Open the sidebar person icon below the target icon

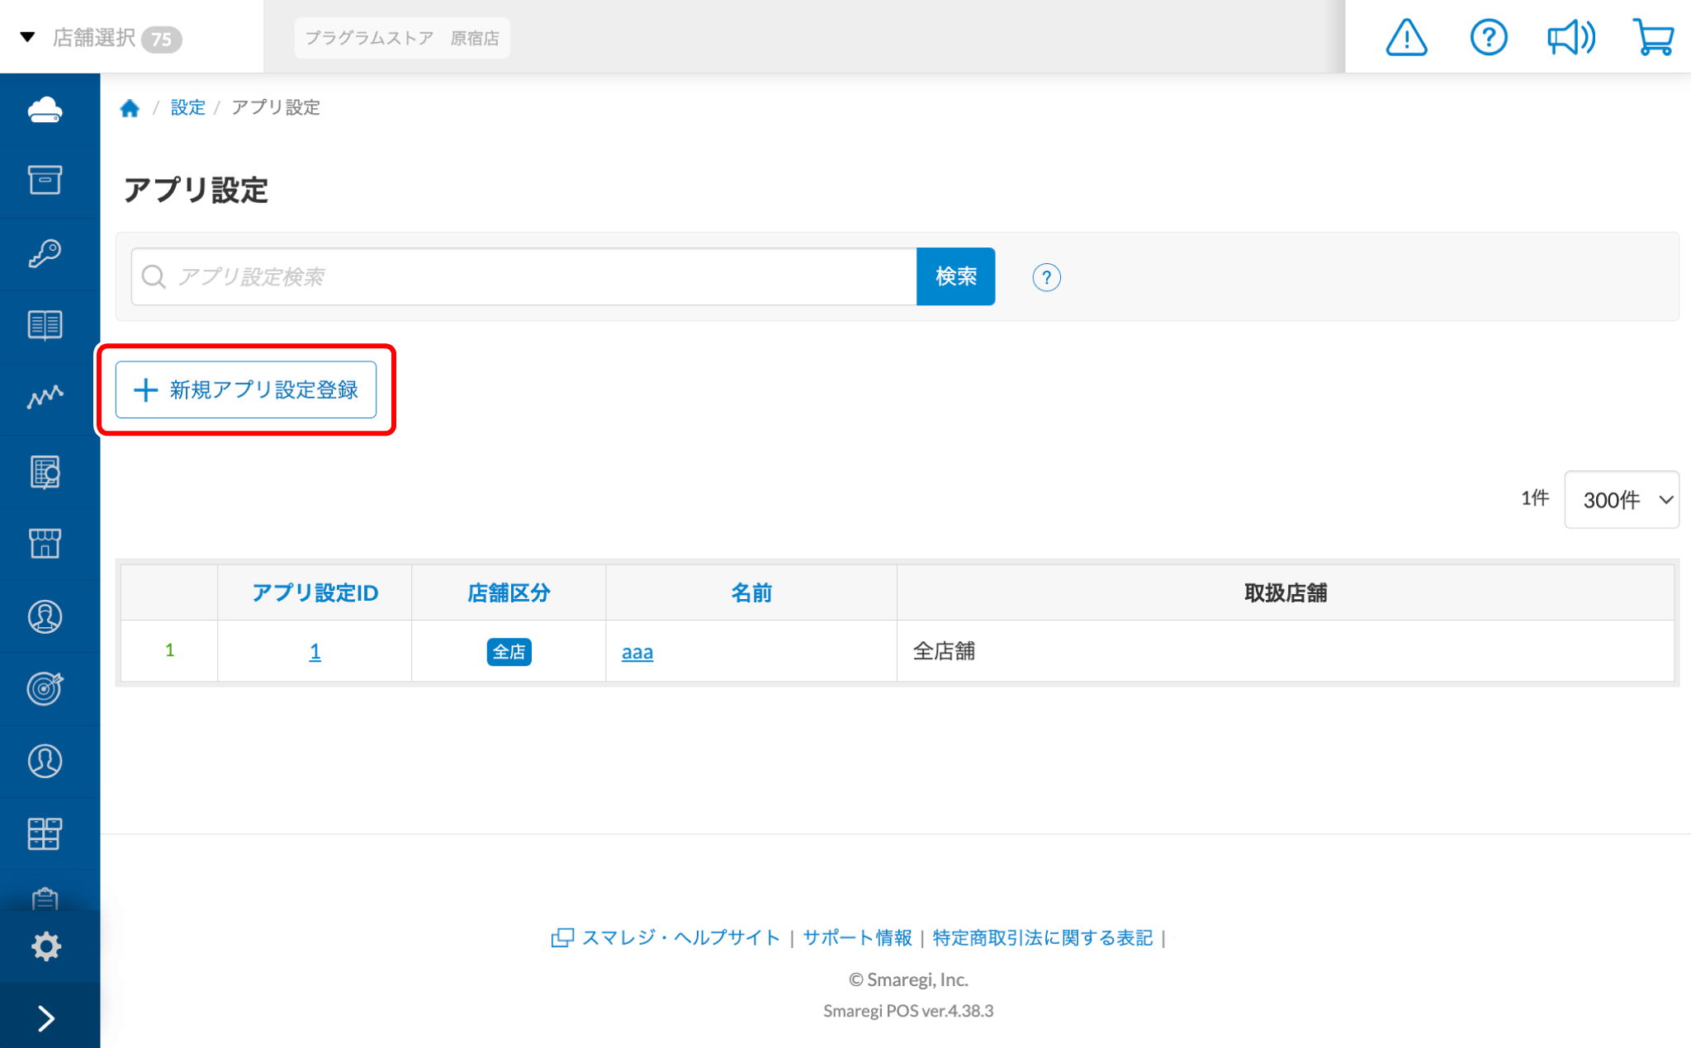pyautogui.click(x=45, y=761)
